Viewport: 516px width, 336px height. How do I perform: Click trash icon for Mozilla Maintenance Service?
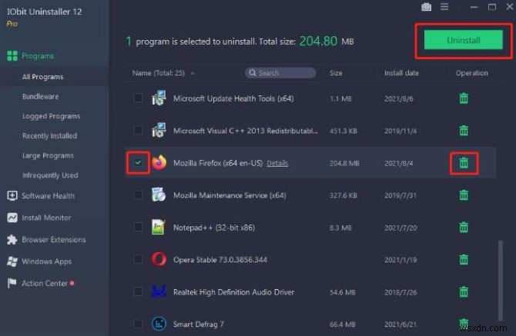coord(464,195)
